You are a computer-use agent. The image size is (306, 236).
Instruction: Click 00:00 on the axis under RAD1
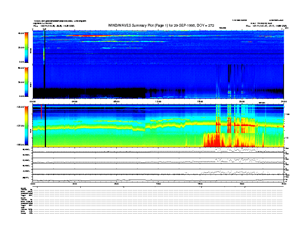click(32, 101)
